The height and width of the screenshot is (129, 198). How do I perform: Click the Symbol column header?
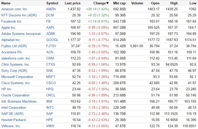point(52,3)
